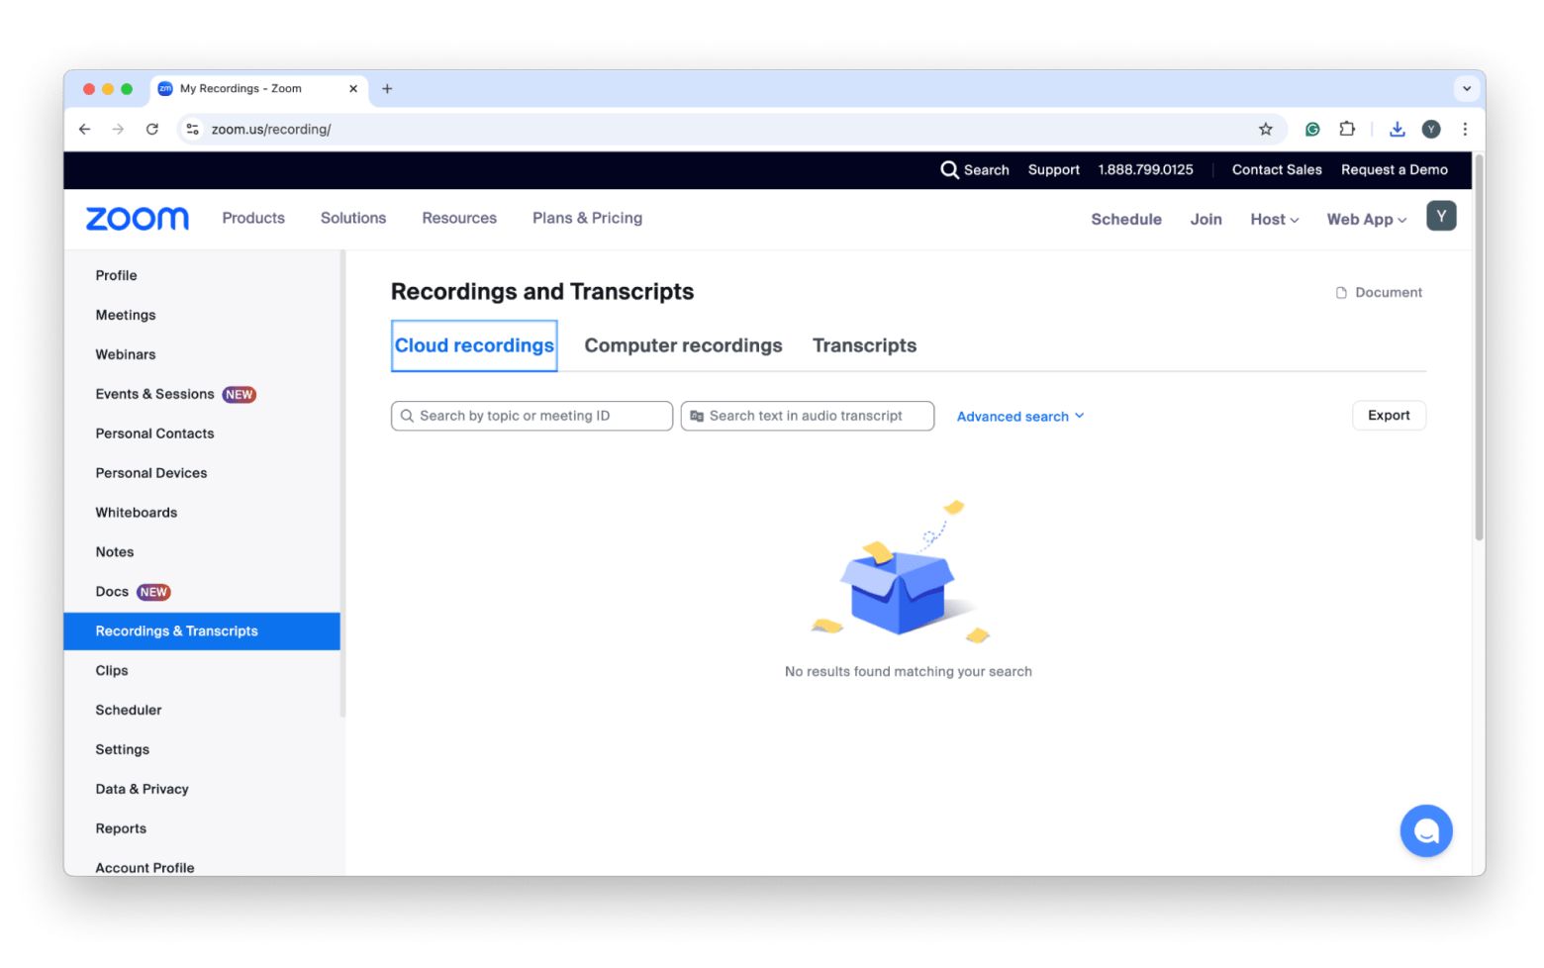Open the tab search dropdown arrow
Image resolution: width=1544 pixels, height=968 pixels.
[1466, 89]
